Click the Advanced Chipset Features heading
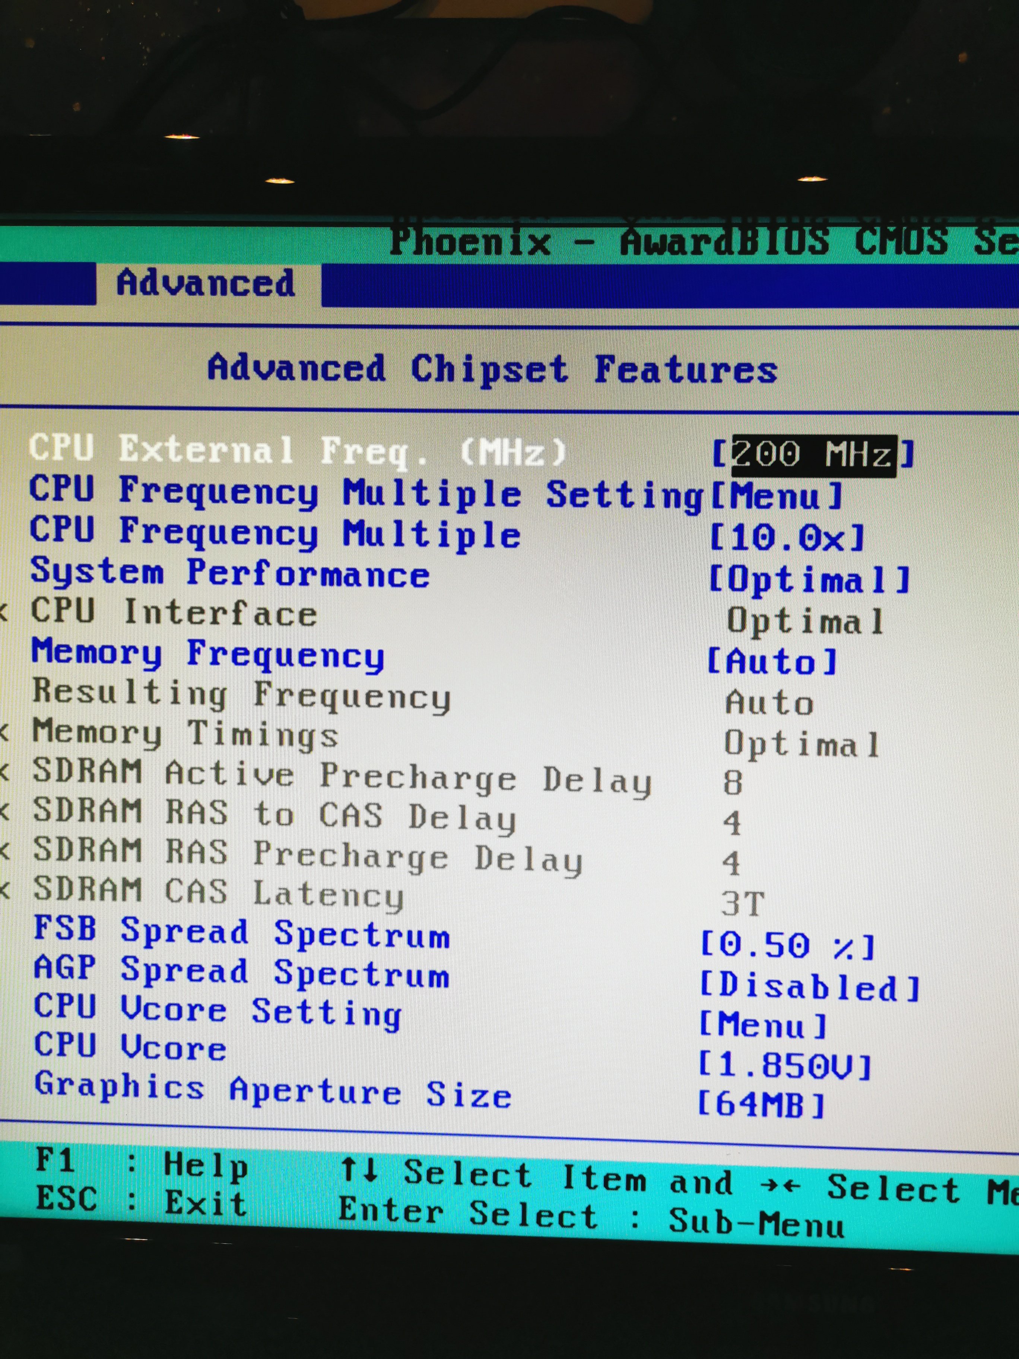1019x1359 pixels. [x=493, y=370]
